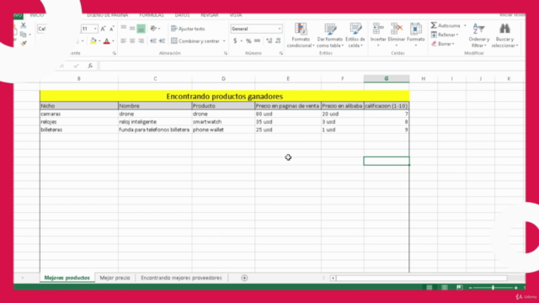Image resolution: width=539 pixels, height=303 pixels.
Task: Decrease decimal places icon
Action: 278,41
